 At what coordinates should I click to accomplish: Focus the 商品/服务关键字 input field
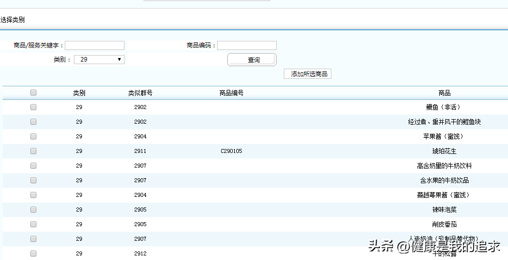coord(95,45)
